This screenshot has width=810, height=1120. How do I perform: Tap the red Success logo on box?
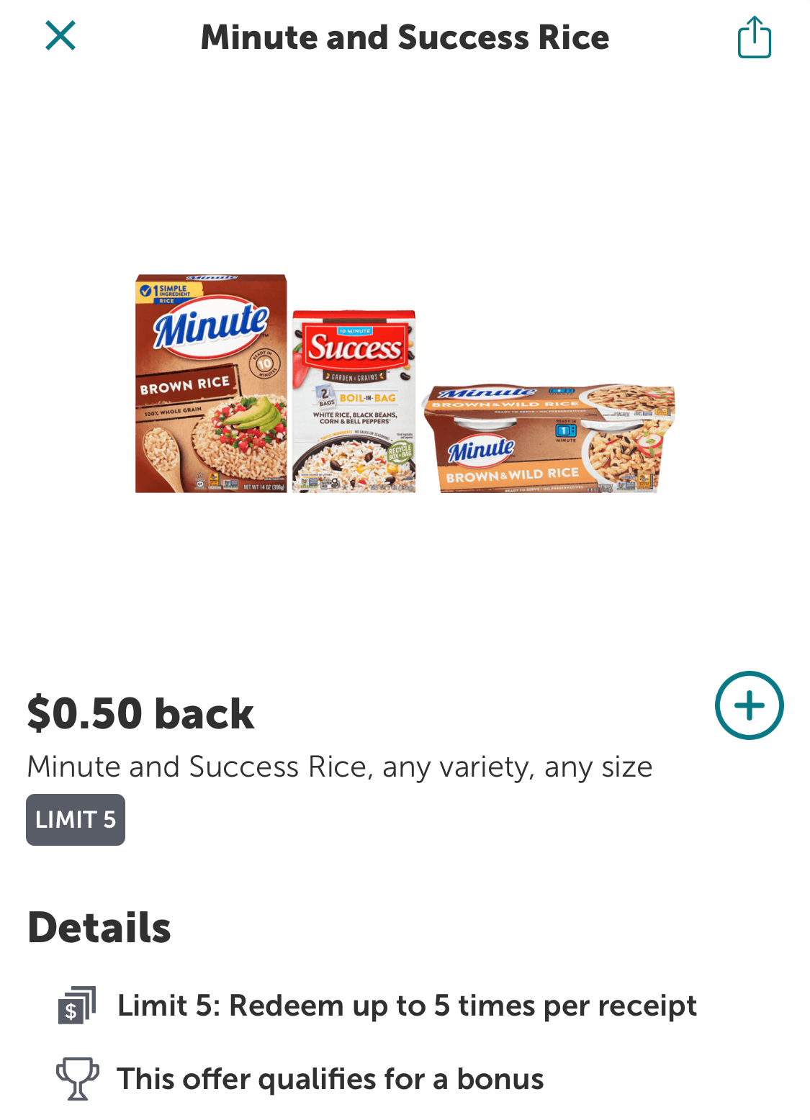(354, 348)
